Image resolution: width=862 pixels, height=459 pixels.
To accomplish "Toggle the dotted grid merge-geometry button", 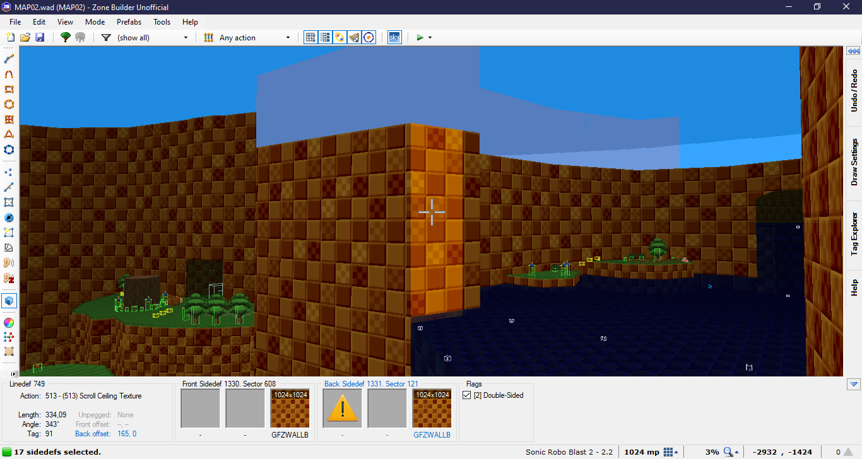I will [x=325, y=38].
